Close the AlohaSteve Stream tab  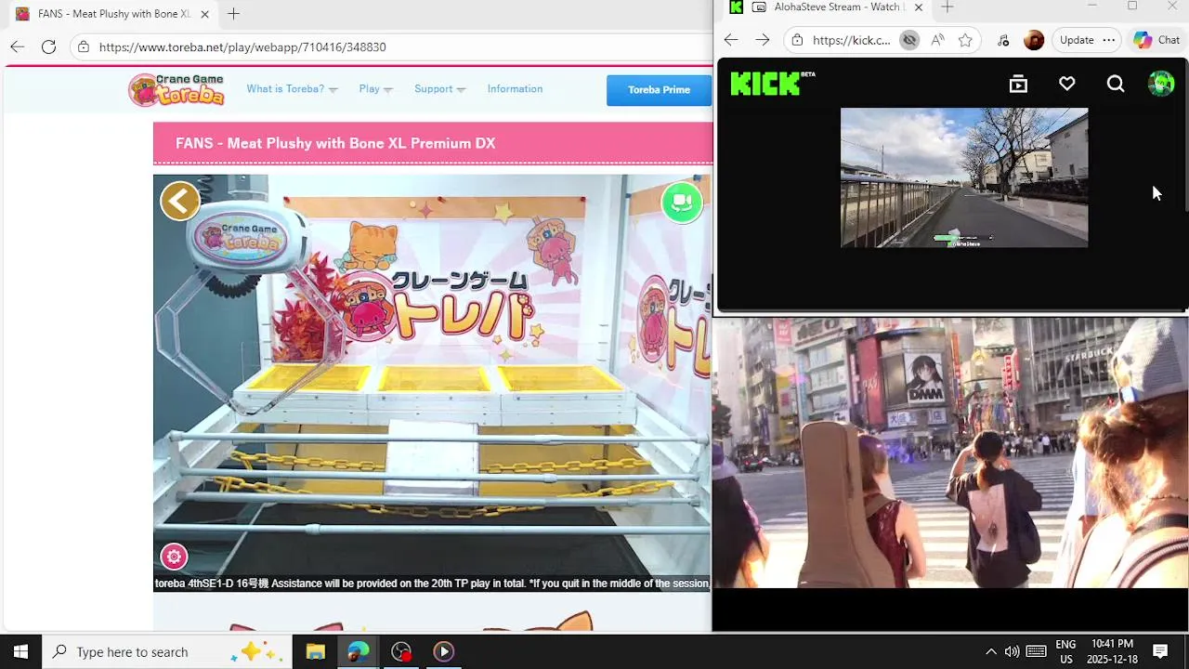(919, 7)
